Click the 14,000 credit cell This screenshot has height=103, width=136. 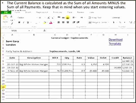[x=116, y=68]
